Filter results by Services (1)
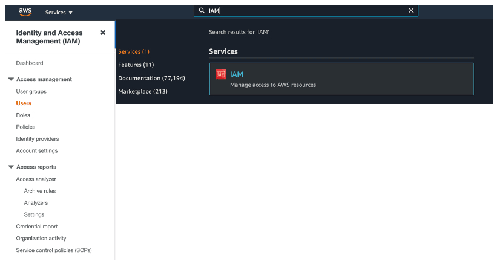Screen dimensions: 497x264 point(134,51)
